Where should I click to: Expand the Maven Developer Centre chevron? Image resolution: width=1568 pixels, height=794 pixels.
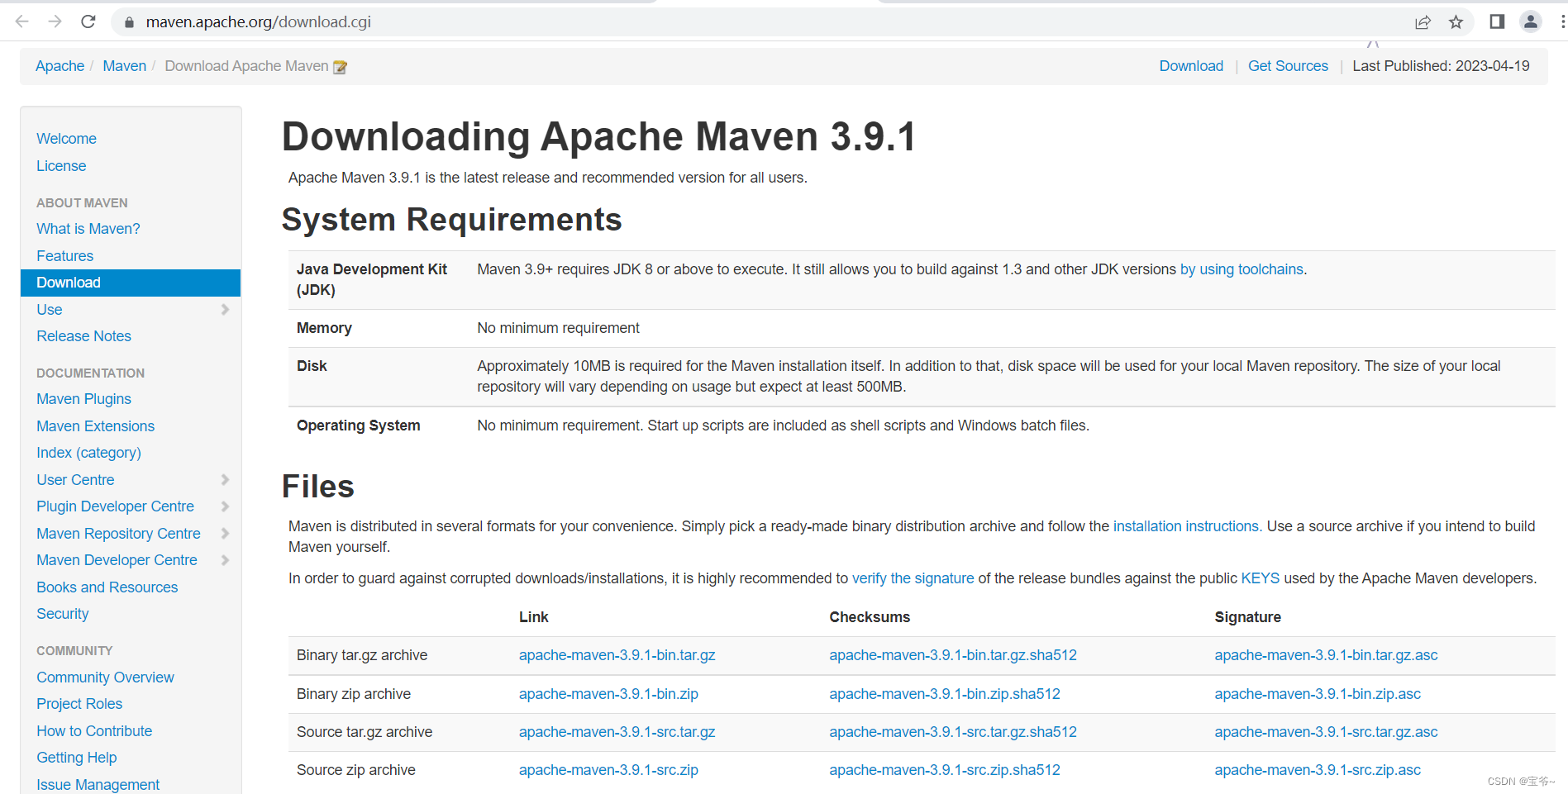(x=225, y=560)
